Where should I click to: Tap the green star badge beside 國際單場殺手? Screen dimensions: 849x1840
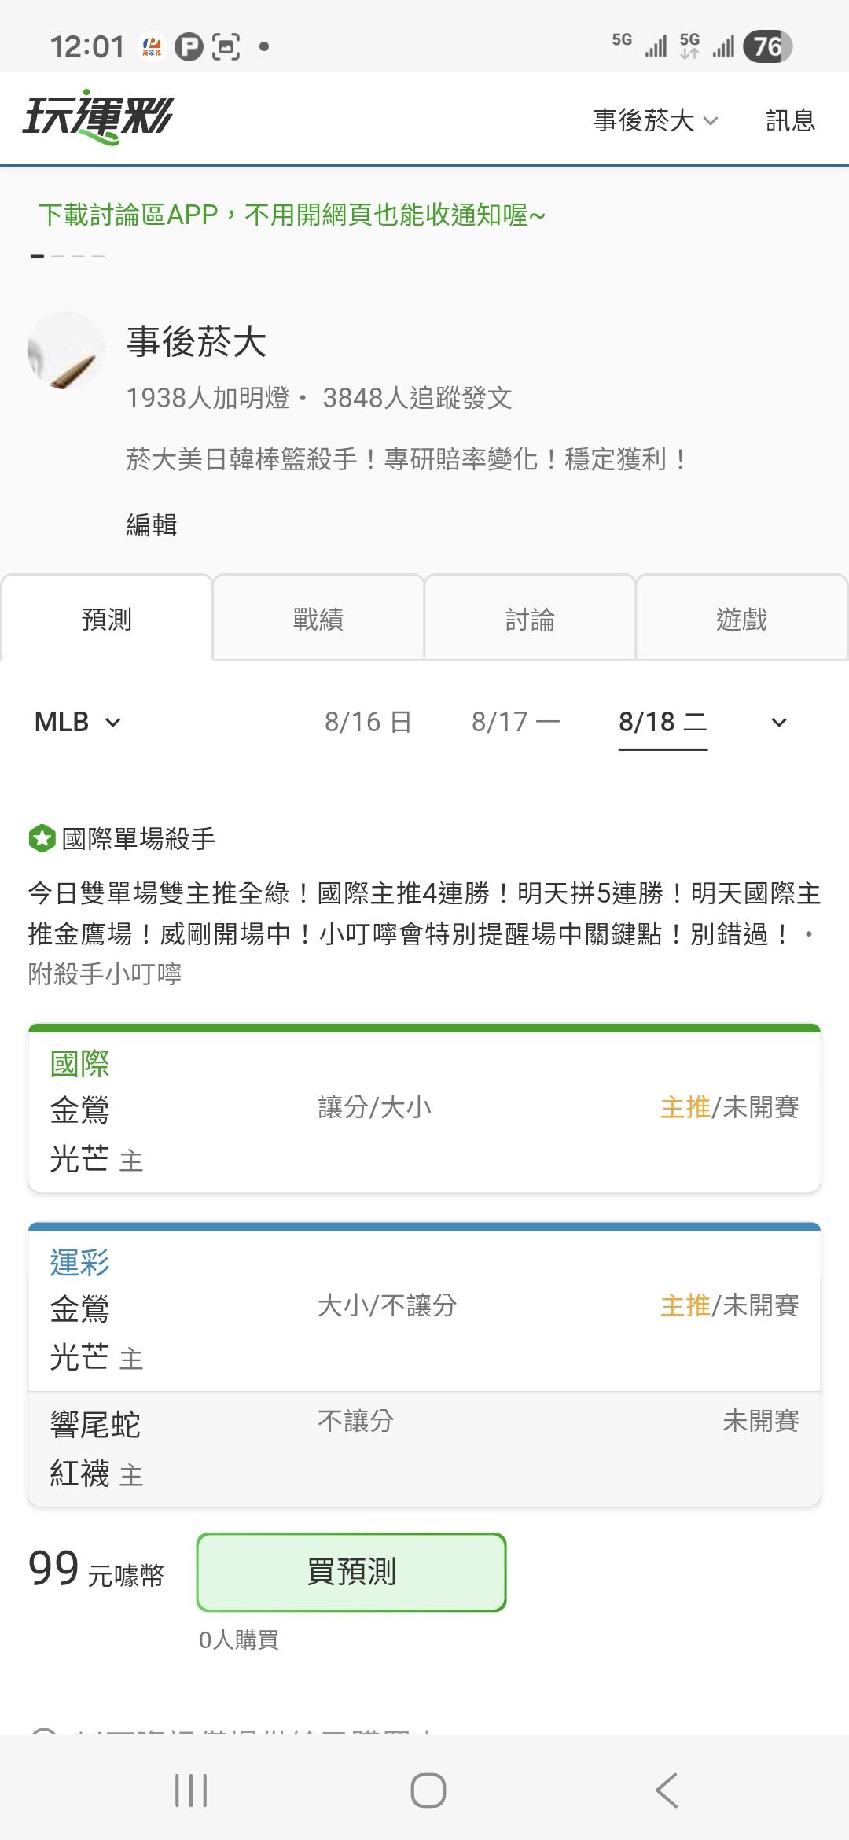[42, 838]
